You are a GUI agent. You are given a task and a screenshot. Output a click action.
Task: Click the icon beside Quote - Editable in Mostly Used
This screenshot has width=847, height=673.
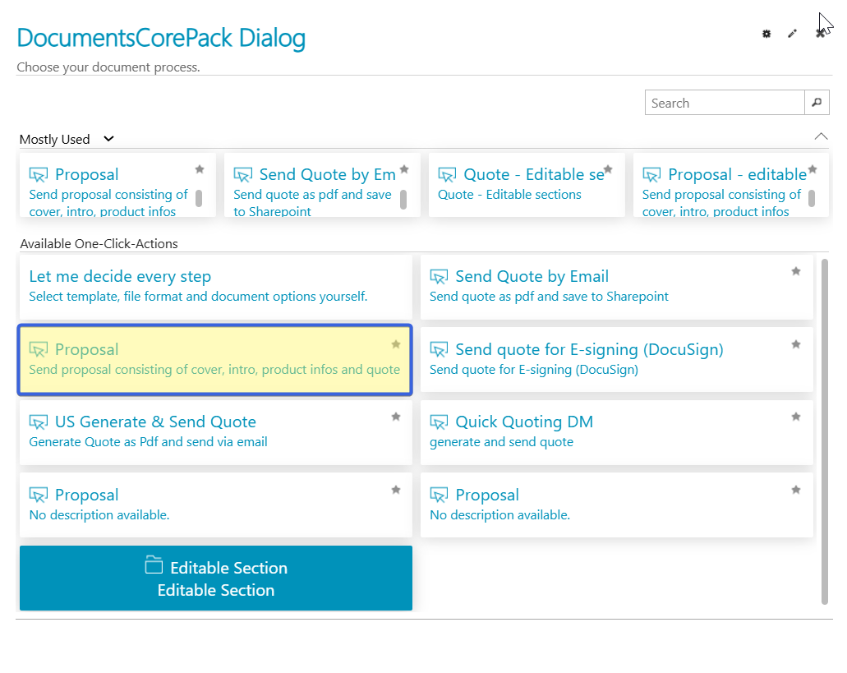pos(448,175)
